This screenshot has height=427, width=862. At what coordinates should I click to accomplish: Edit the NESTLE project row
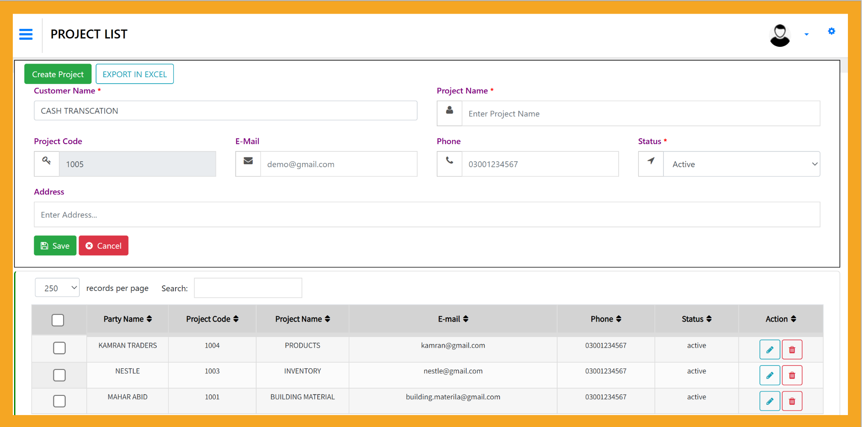click(x=769, y=375)
